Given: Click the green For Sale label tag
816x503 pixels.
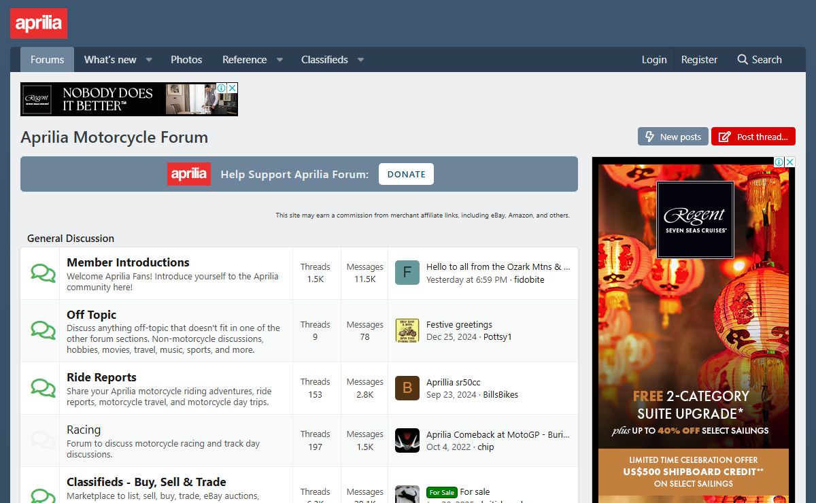Looking at the screenshot, I should pos(442,492).
